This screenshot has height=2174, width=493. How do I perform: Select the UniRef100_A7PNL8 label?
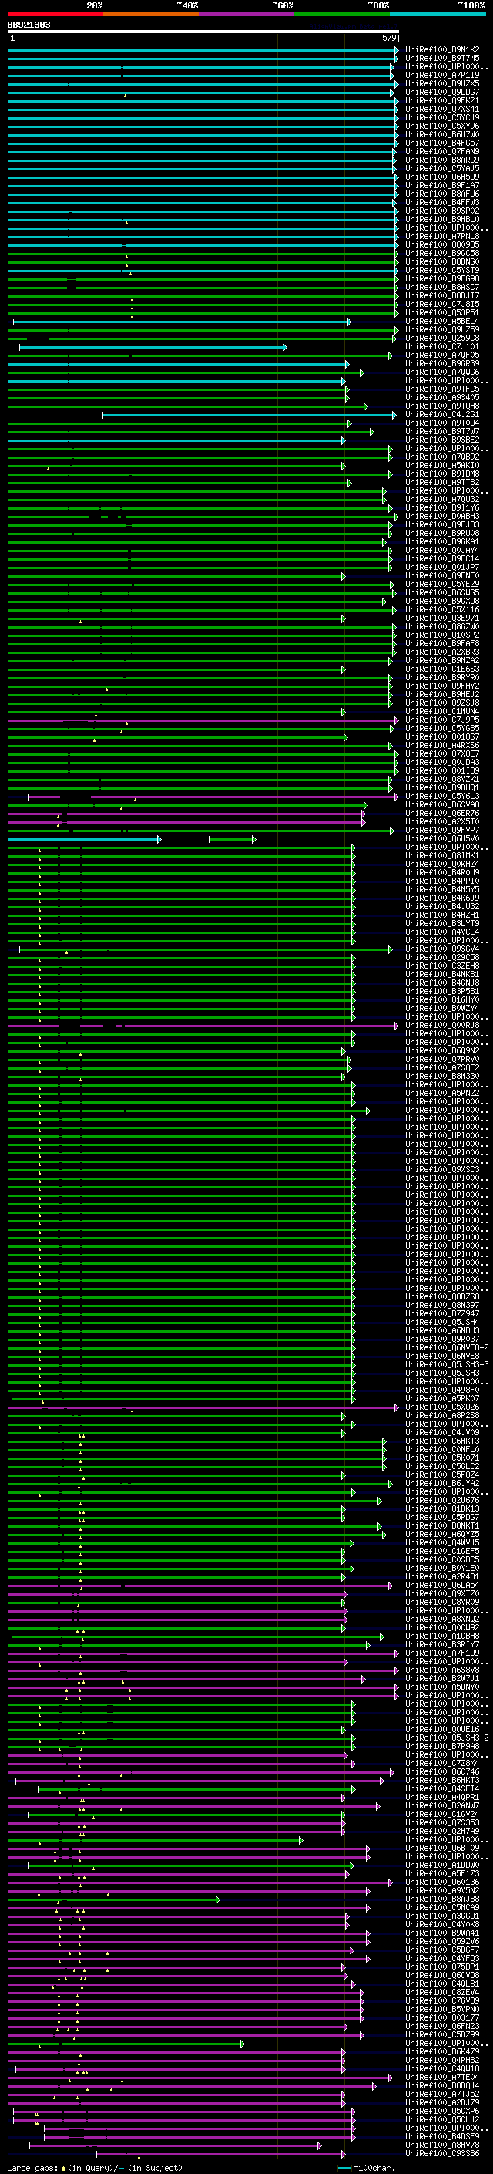pyautogui.click(x=442, y=236)
